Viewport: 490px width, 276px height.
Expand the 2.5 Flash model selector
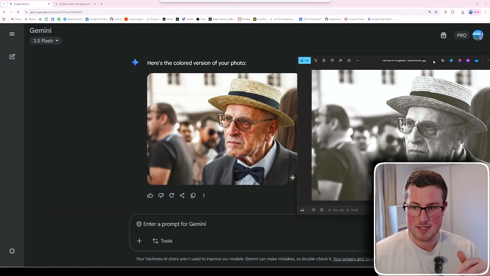46,41
